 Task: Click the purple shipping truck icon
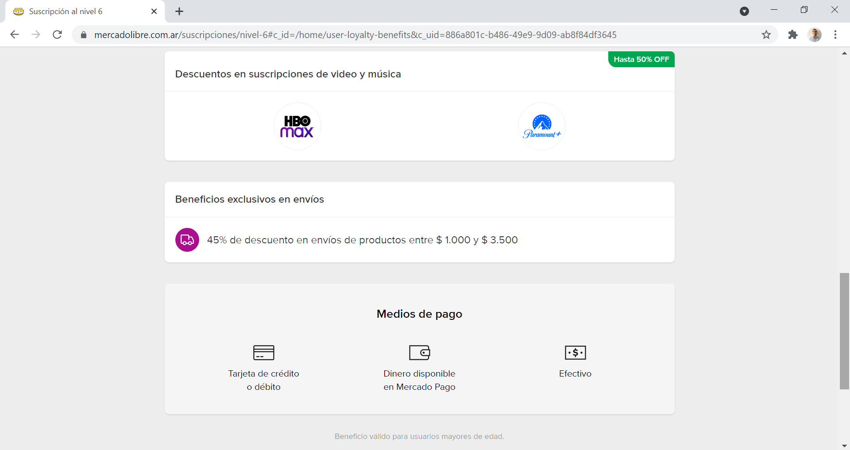[187, 240]
